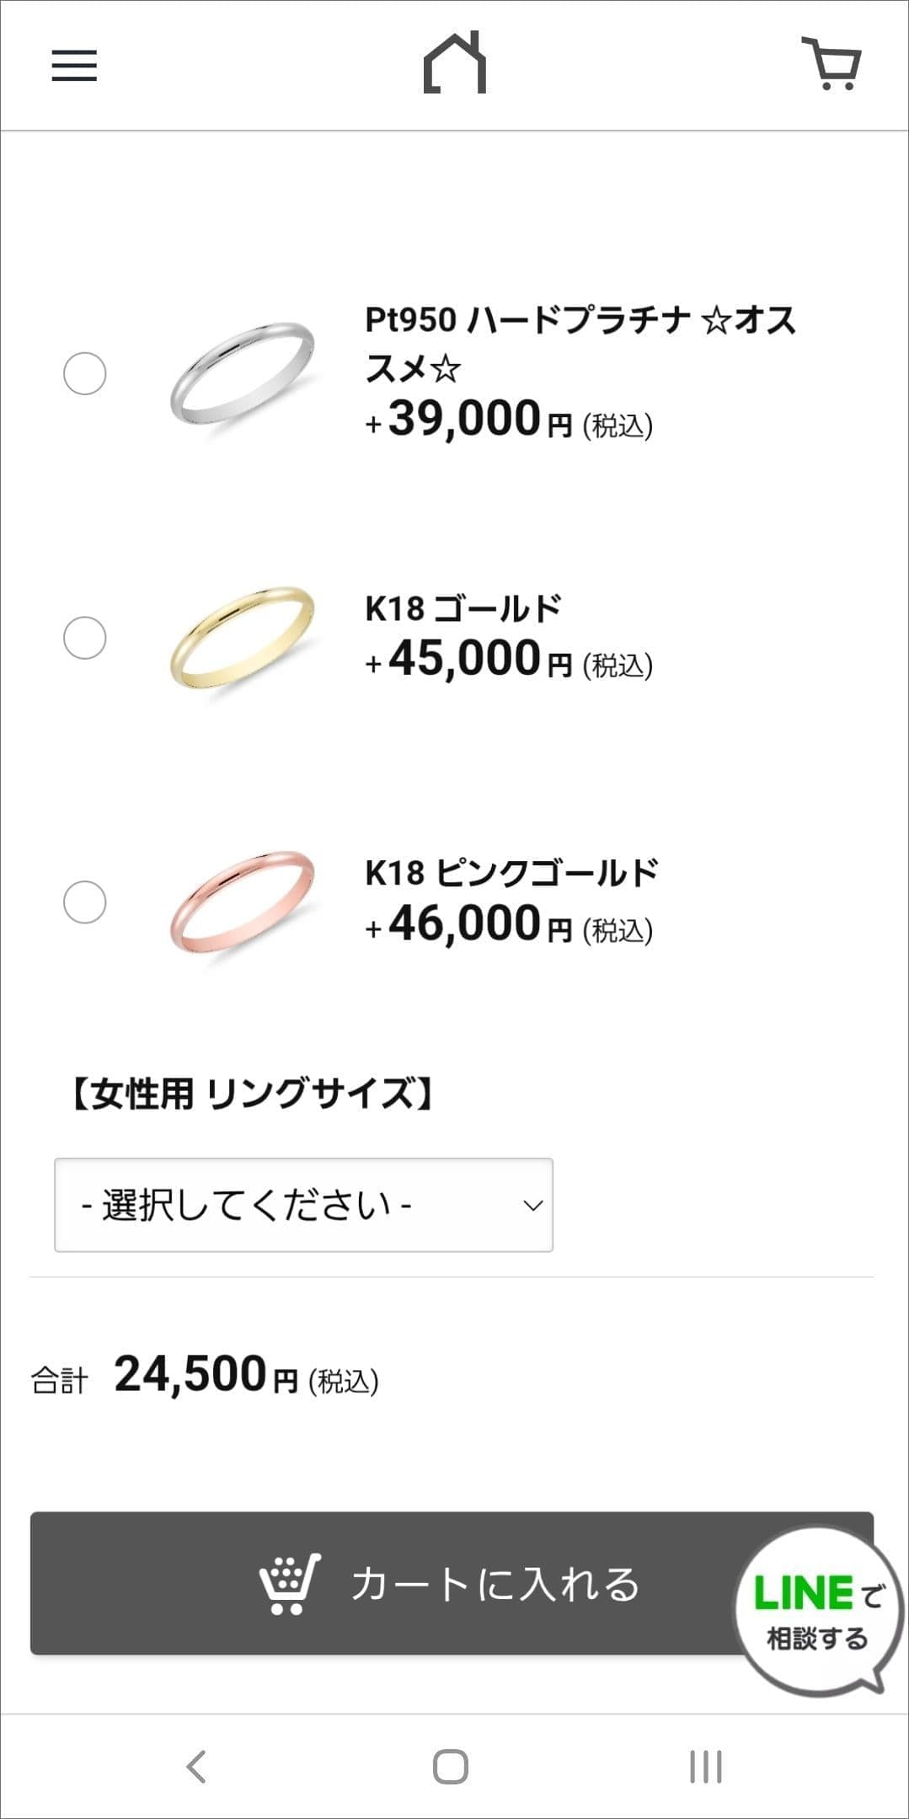Click the K18 ピンクゴールド label text

click(x=511, y=873)
